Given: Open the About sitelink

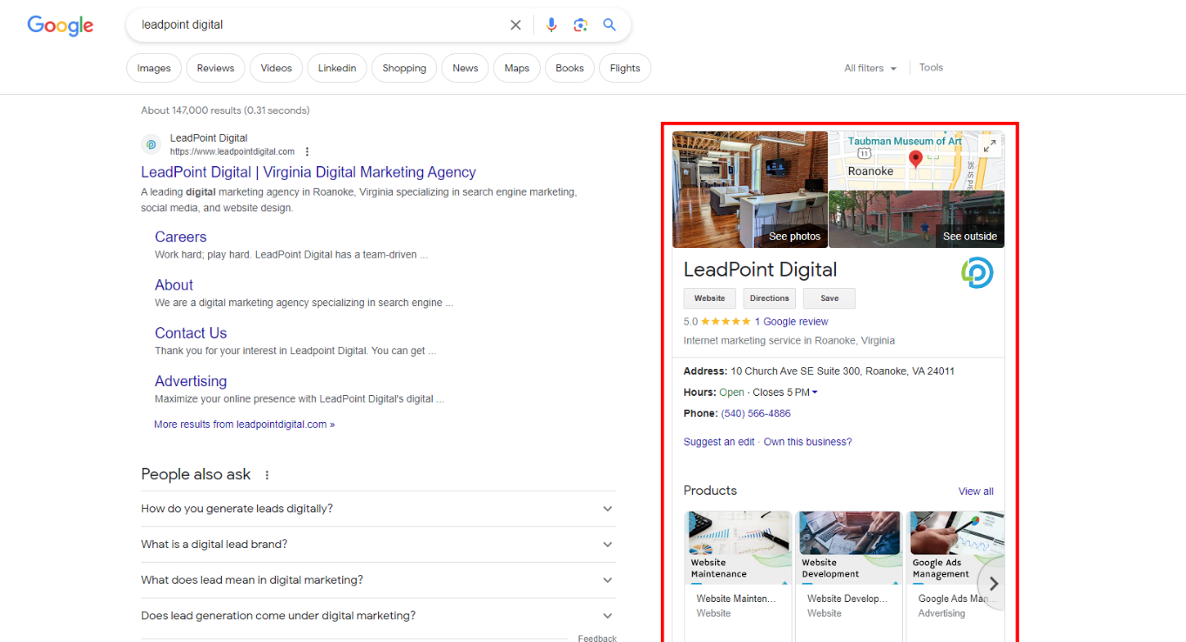Looking at the screenshot, I should (174, 284).
